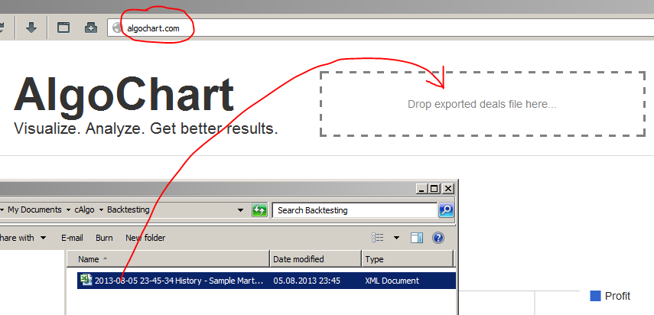Sort by the Date modified column header
This screenshot has width=654, height=315.
pyautogui.click(x=316, y=258)
